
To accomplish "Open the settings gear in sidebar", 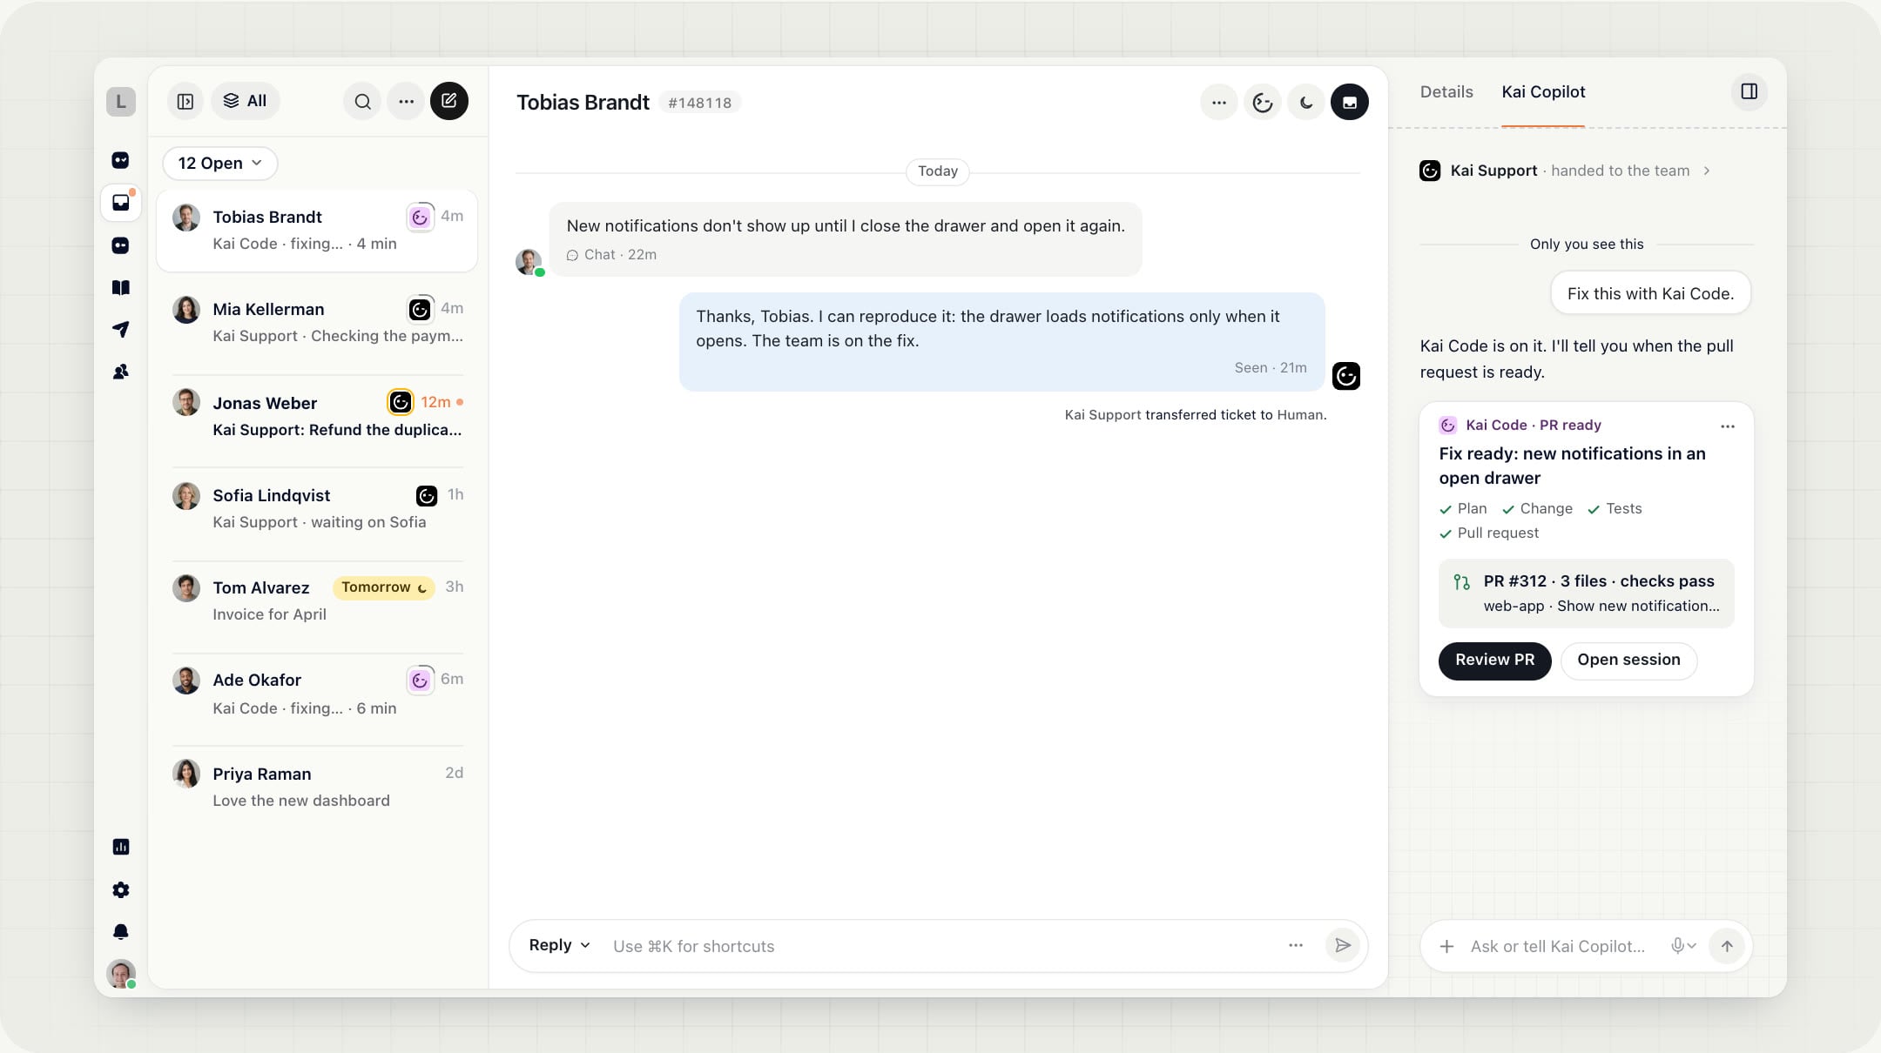I will click(121, 889).
